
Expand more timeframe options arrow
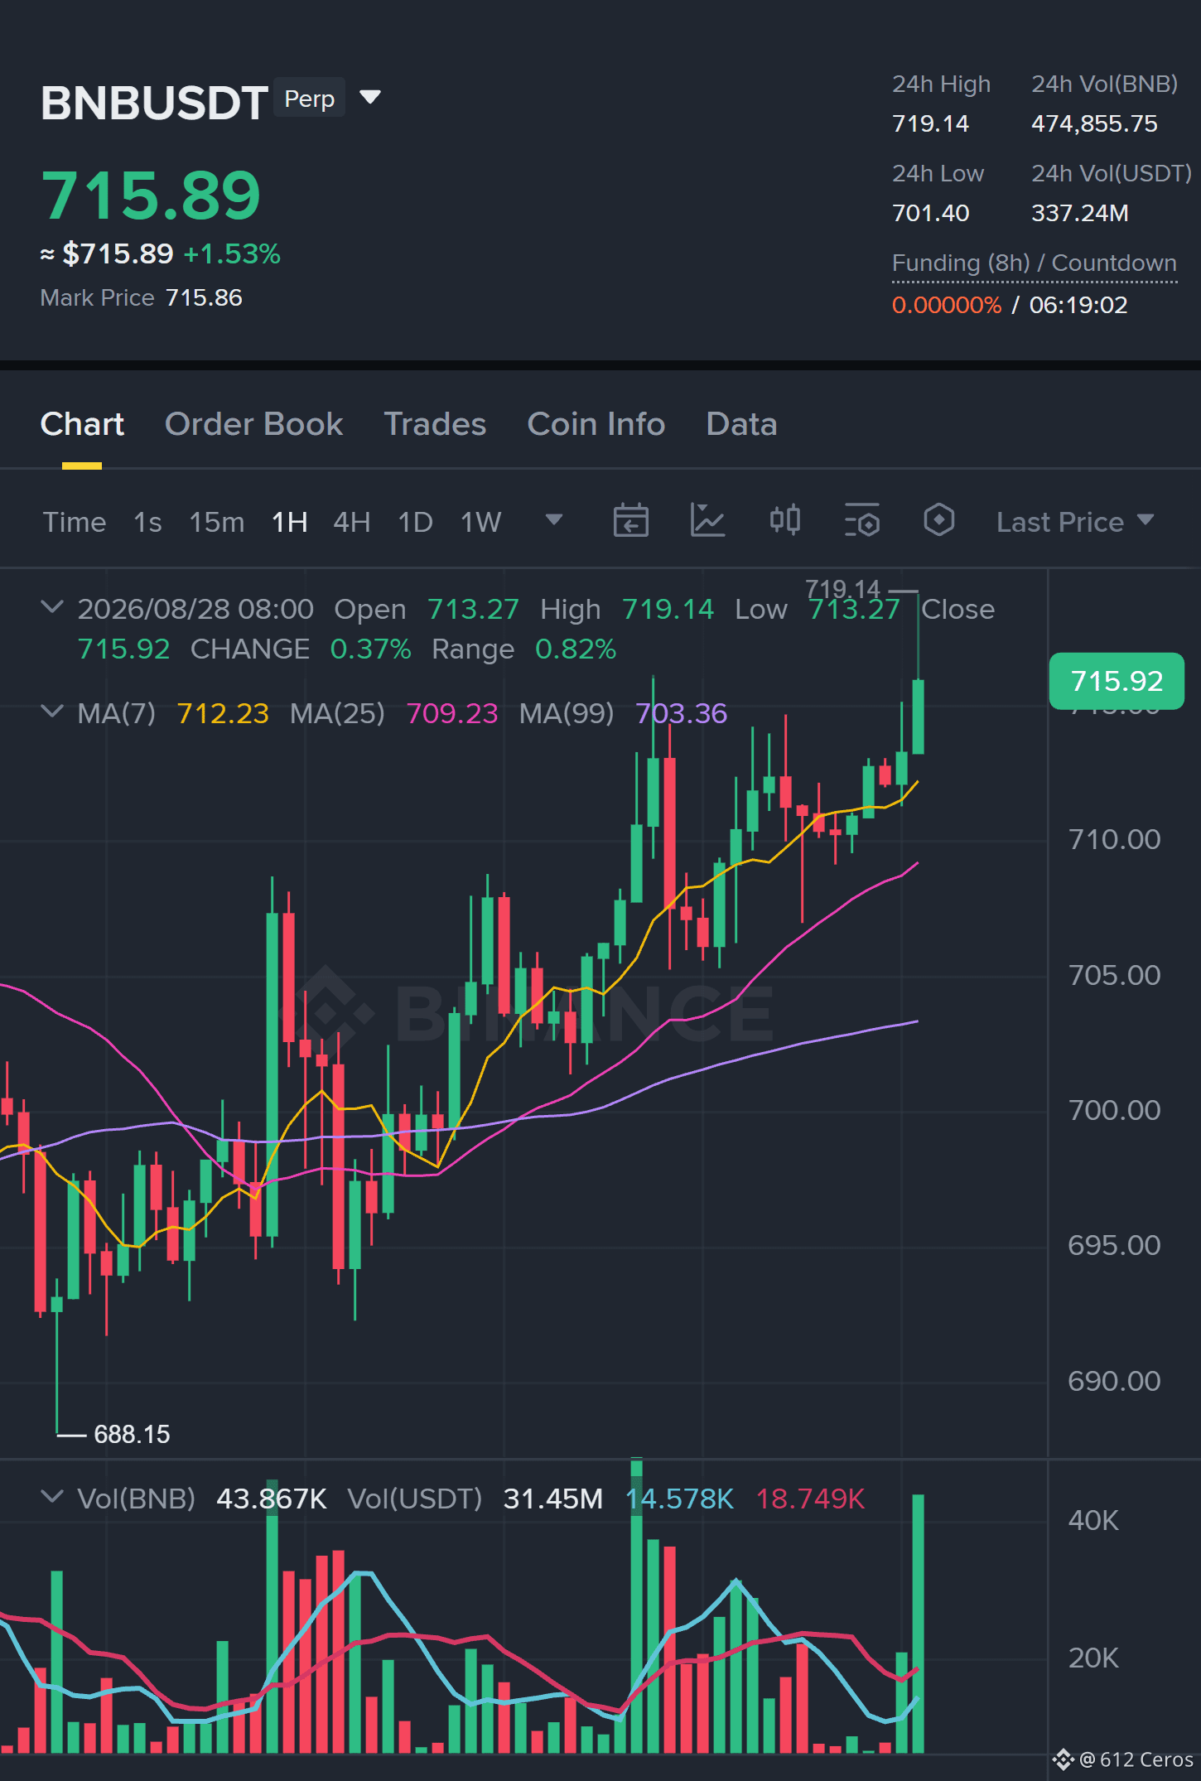pyautogui.click(x=554, y=520)
